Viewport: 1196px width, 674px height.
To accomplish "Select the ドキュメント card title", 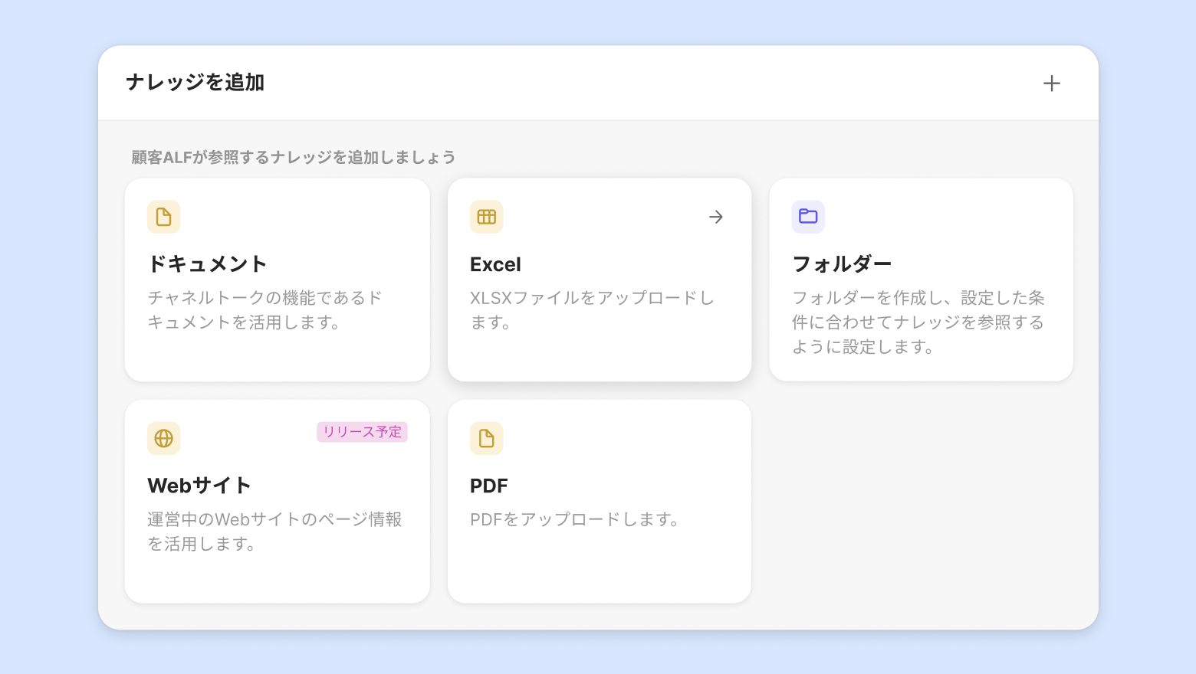I will (207, 264).
